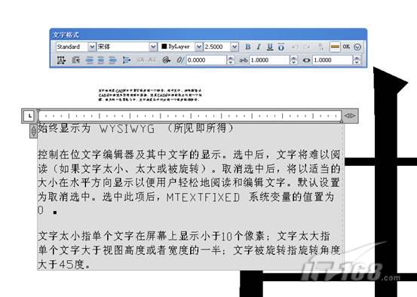Click the oblique angle 0.0000 field
Viewport: 417px width, 297px height.
tap(207, 60)
